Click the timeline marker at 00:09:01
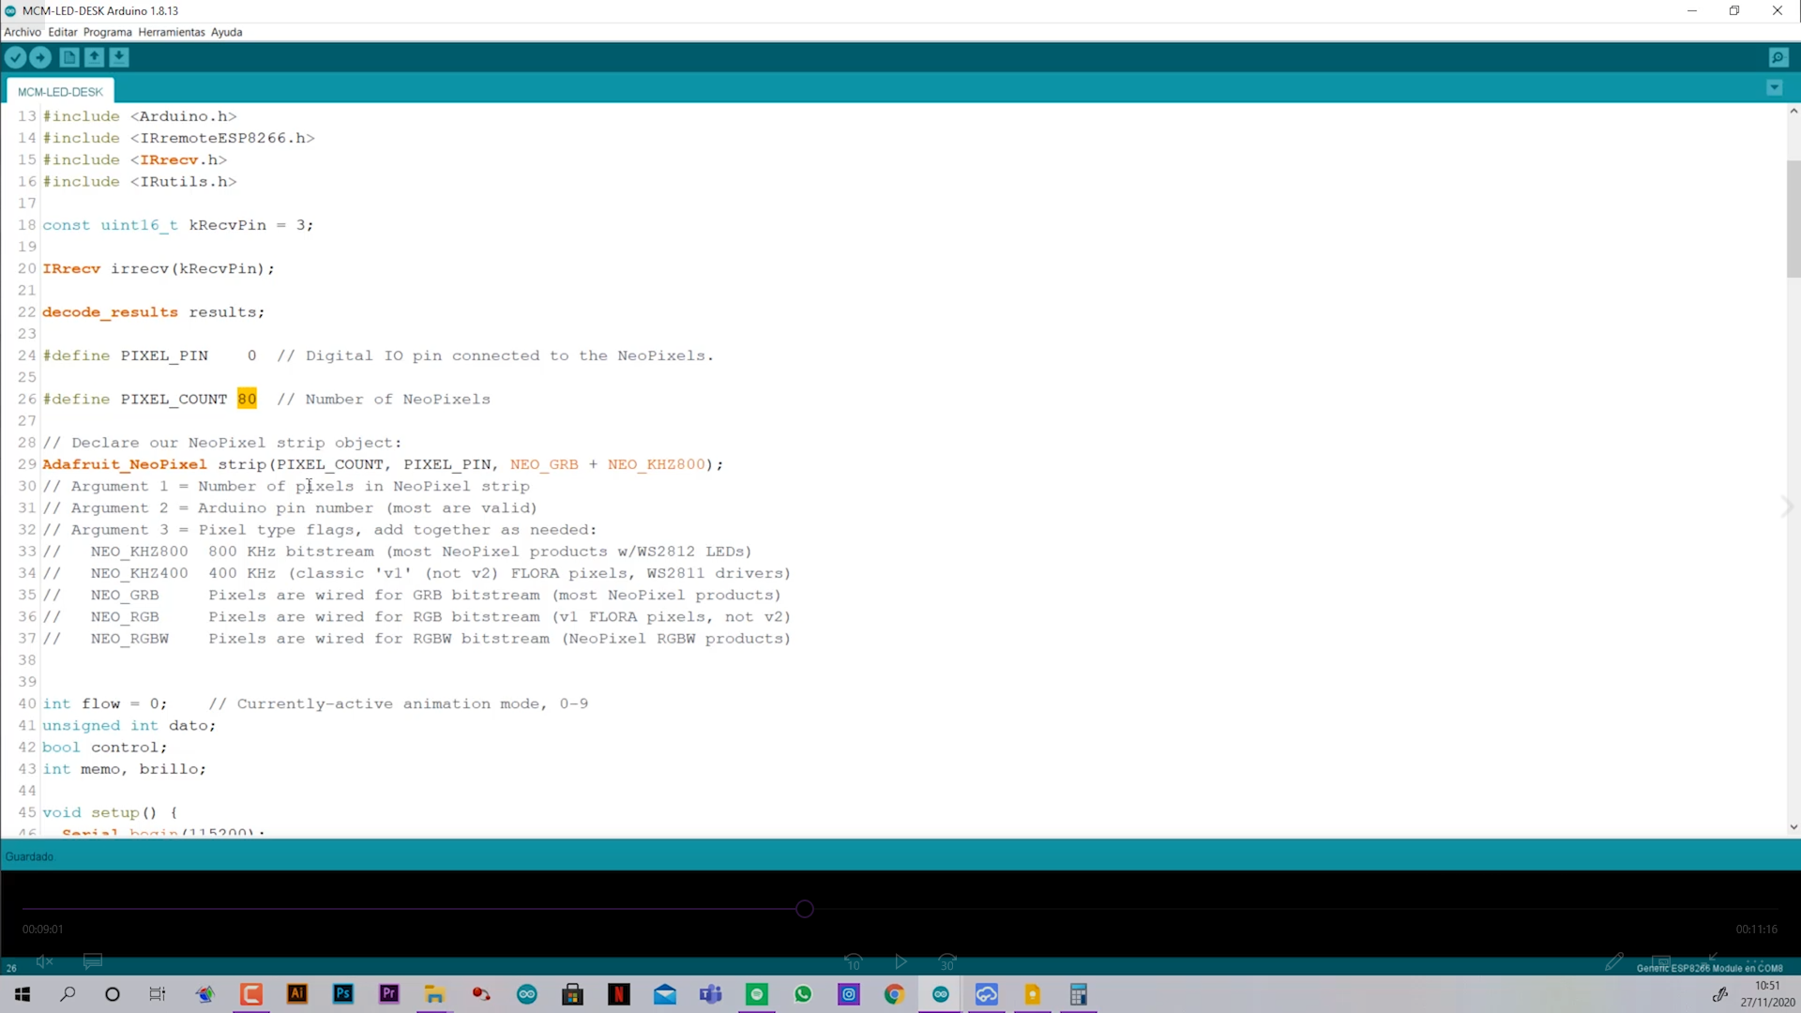 point(805,908)
